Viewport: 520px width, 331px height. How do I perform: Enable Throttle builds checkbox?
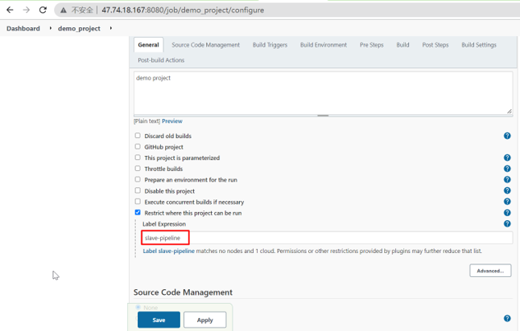pyautogui.click(x=138, y=168)
